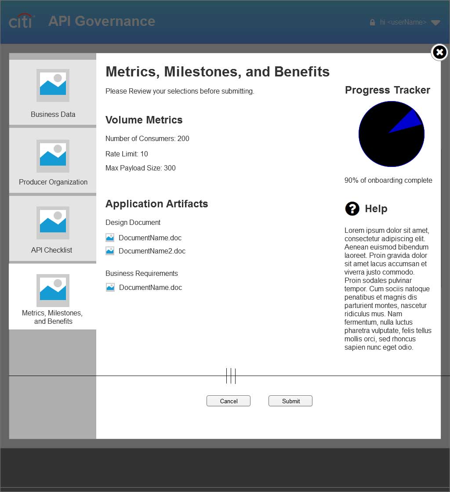This screenshot has height=492, width=450.
Task: Click the Citi logo in header
Action: pos(22,21)
